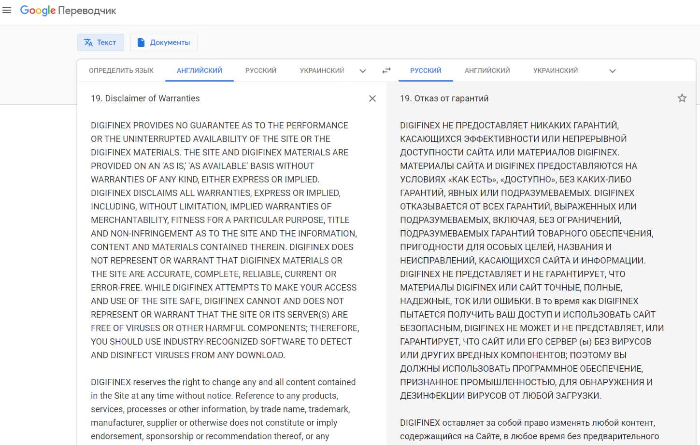Image resolution: width=700 pixels, height=445 pixels.
Task: Click the 'DIGIFINEX reserves the right' paragraph line
Action: point(223,382)
